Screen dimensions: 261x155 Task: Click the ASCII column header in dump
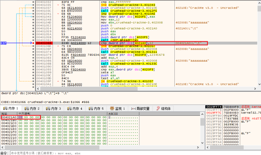click(x=123, y=114)
